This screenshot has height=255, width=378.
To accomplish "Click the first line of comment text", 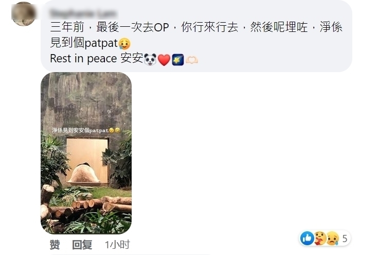I will click(x=196, y=27).
